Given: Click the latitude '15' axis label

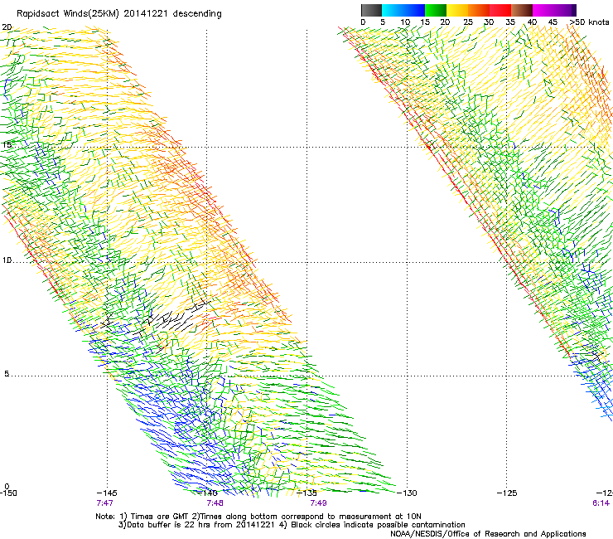Looking at the screenshot, I should point(7,145).
